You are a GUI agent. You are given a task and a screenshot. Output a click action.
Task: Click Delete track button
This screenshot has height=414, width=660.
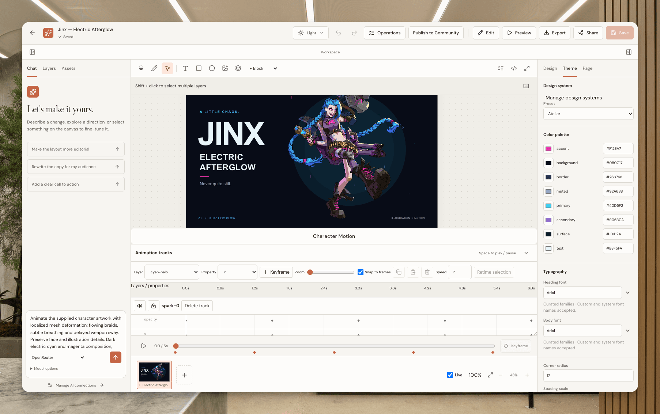coord(197,306)
